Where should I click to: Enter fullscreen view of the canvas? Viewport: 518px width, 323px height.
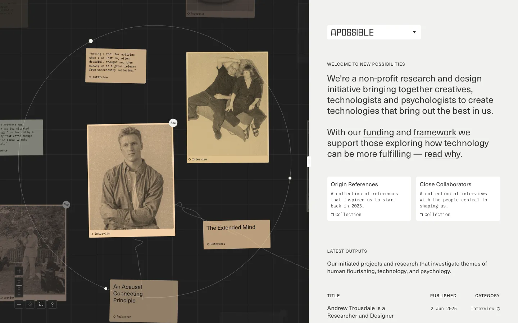[x=41, y=304]
